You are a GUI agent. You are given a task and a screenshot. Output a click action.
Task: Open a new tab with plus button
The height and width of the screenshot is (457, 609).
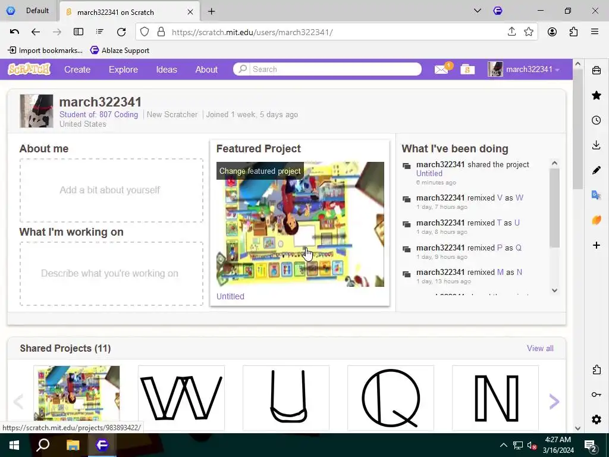(x=211, y=12)
